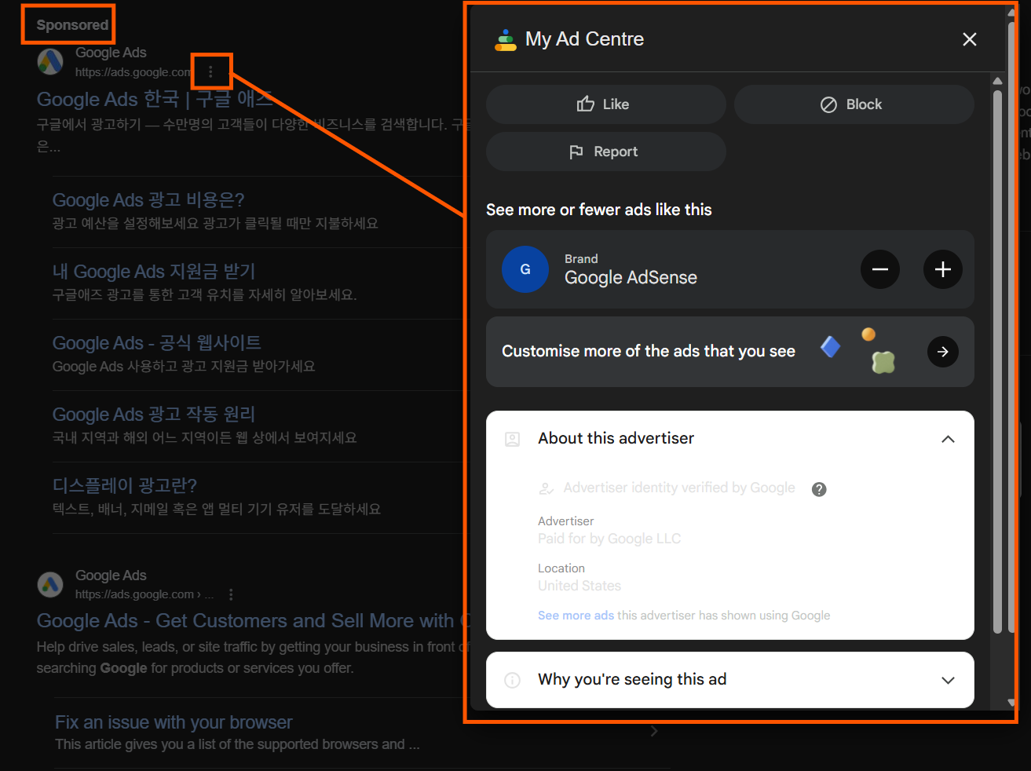
Task: Open Customise more of the ads arrow
Action: point(943,352)
